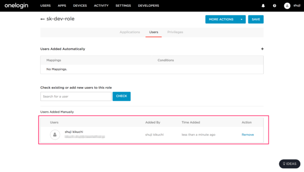Screen dimensions: 304x172
Task: Click the Mappings column header
Action: pos(54,60)
